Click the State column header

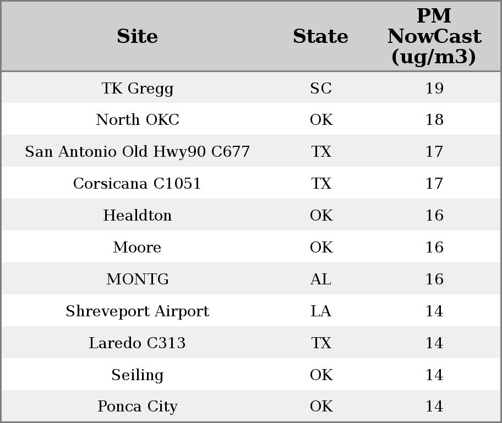click(320, 36)
